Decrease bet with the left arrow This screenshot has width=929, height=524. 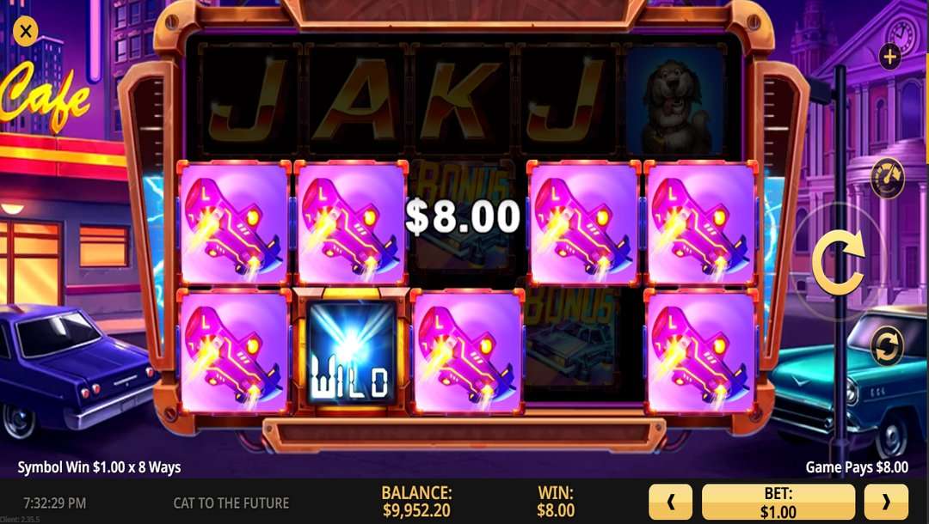pos(670,503)
